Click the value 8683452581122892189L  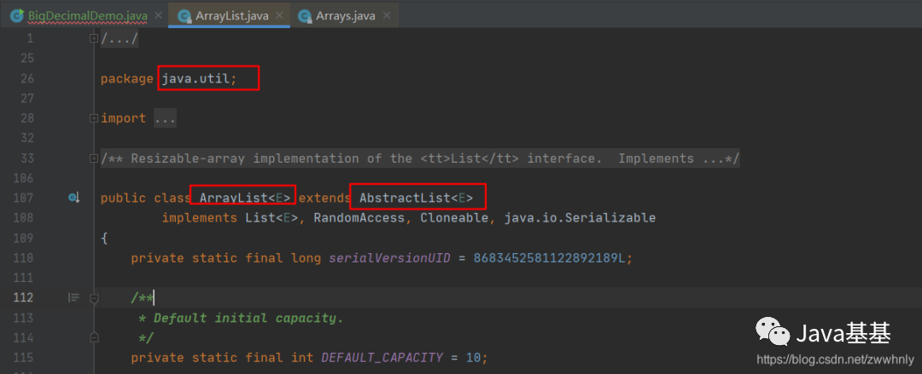(x=549, y=258)
